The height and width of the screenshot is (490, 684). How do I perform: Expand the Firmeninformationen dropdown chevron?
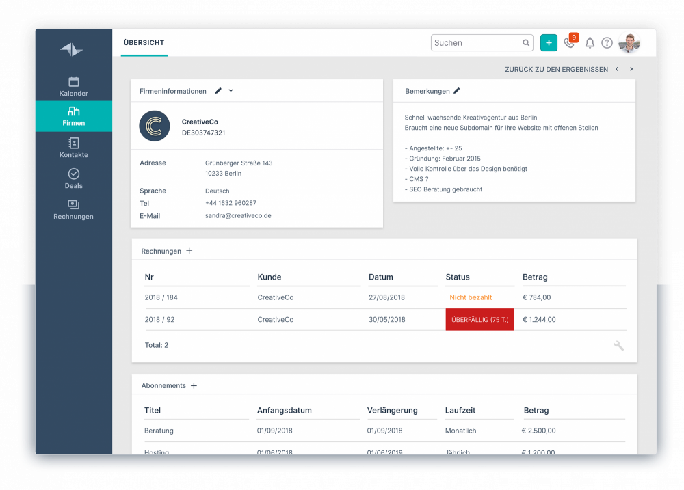click(231, 91)
